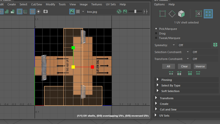220x124 pixels.
Task: Adjust the image dimming slider handle
Action: pos(135,11)
